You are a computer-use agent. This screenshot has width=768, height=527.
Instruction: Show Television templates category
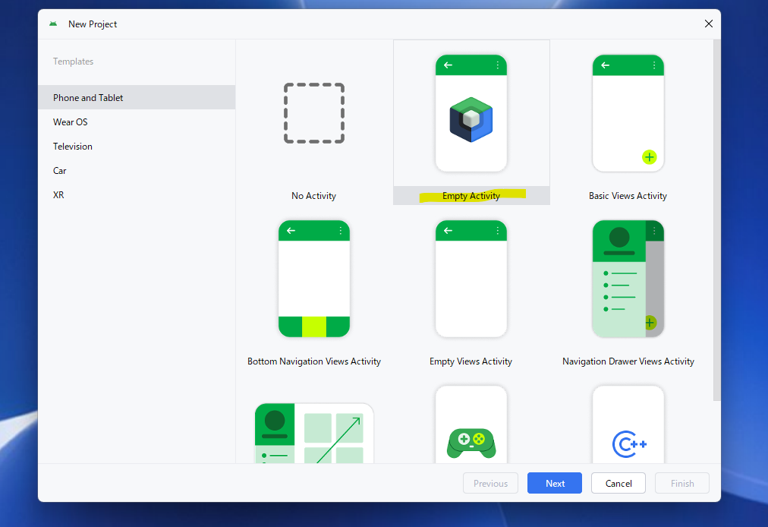click(137, 146)
